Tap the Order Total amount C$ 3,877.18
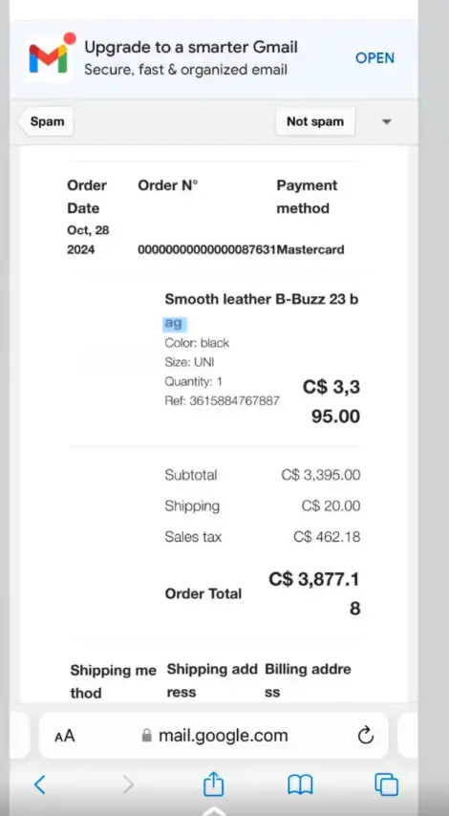449x816 pixels. point(313,593)
